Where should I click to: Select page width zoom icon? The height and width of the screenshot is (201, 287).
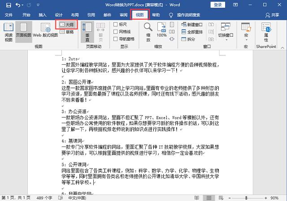coord(172,39)
